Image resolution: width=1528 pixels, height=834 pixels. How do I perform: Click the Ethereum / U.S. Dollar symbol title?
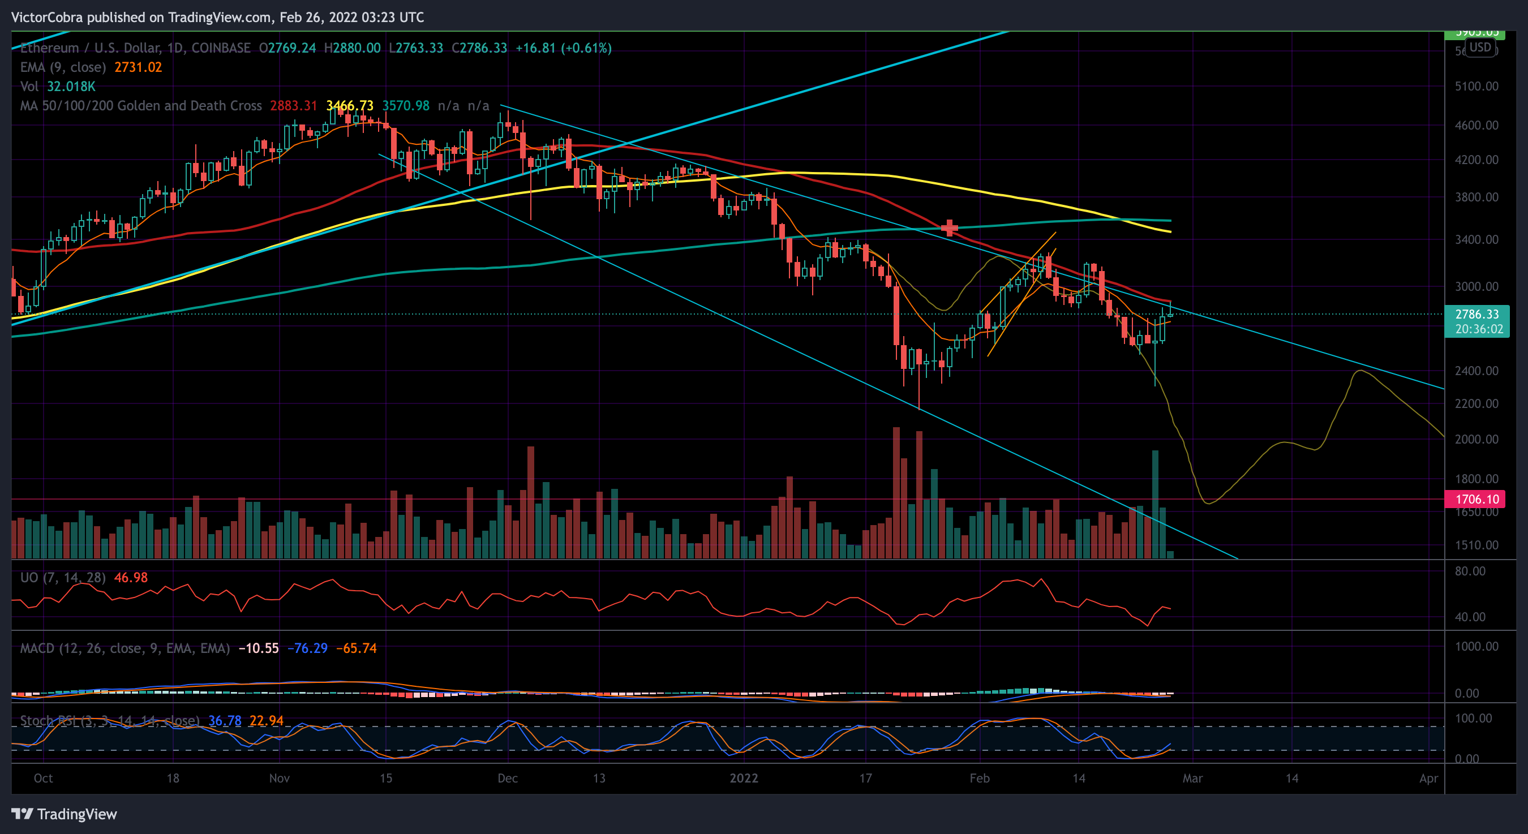pyautogui.click(x=135, y=48)
